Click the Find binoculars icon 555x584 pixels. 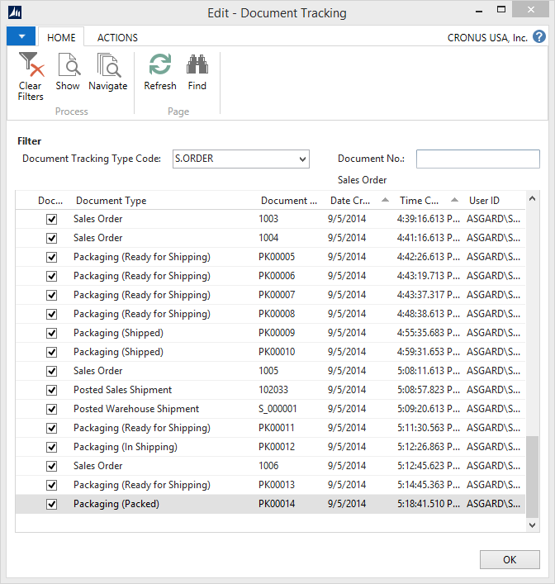(197, 65)
